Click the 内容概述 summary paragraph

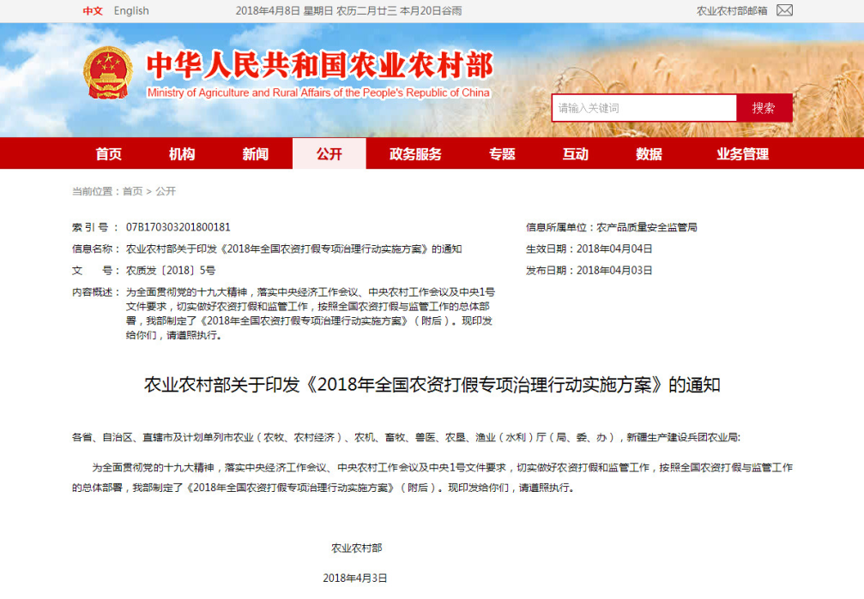(x=311, y=314)
